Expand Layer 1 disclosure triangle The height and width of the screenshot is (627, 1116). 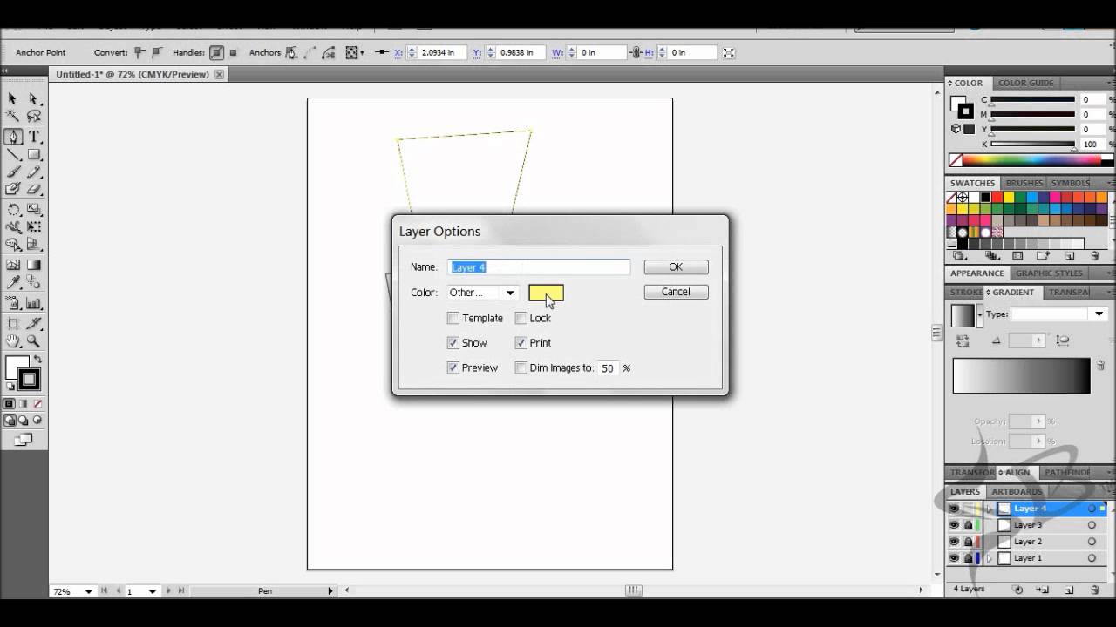pyautogui.click(x=990, y=558)
